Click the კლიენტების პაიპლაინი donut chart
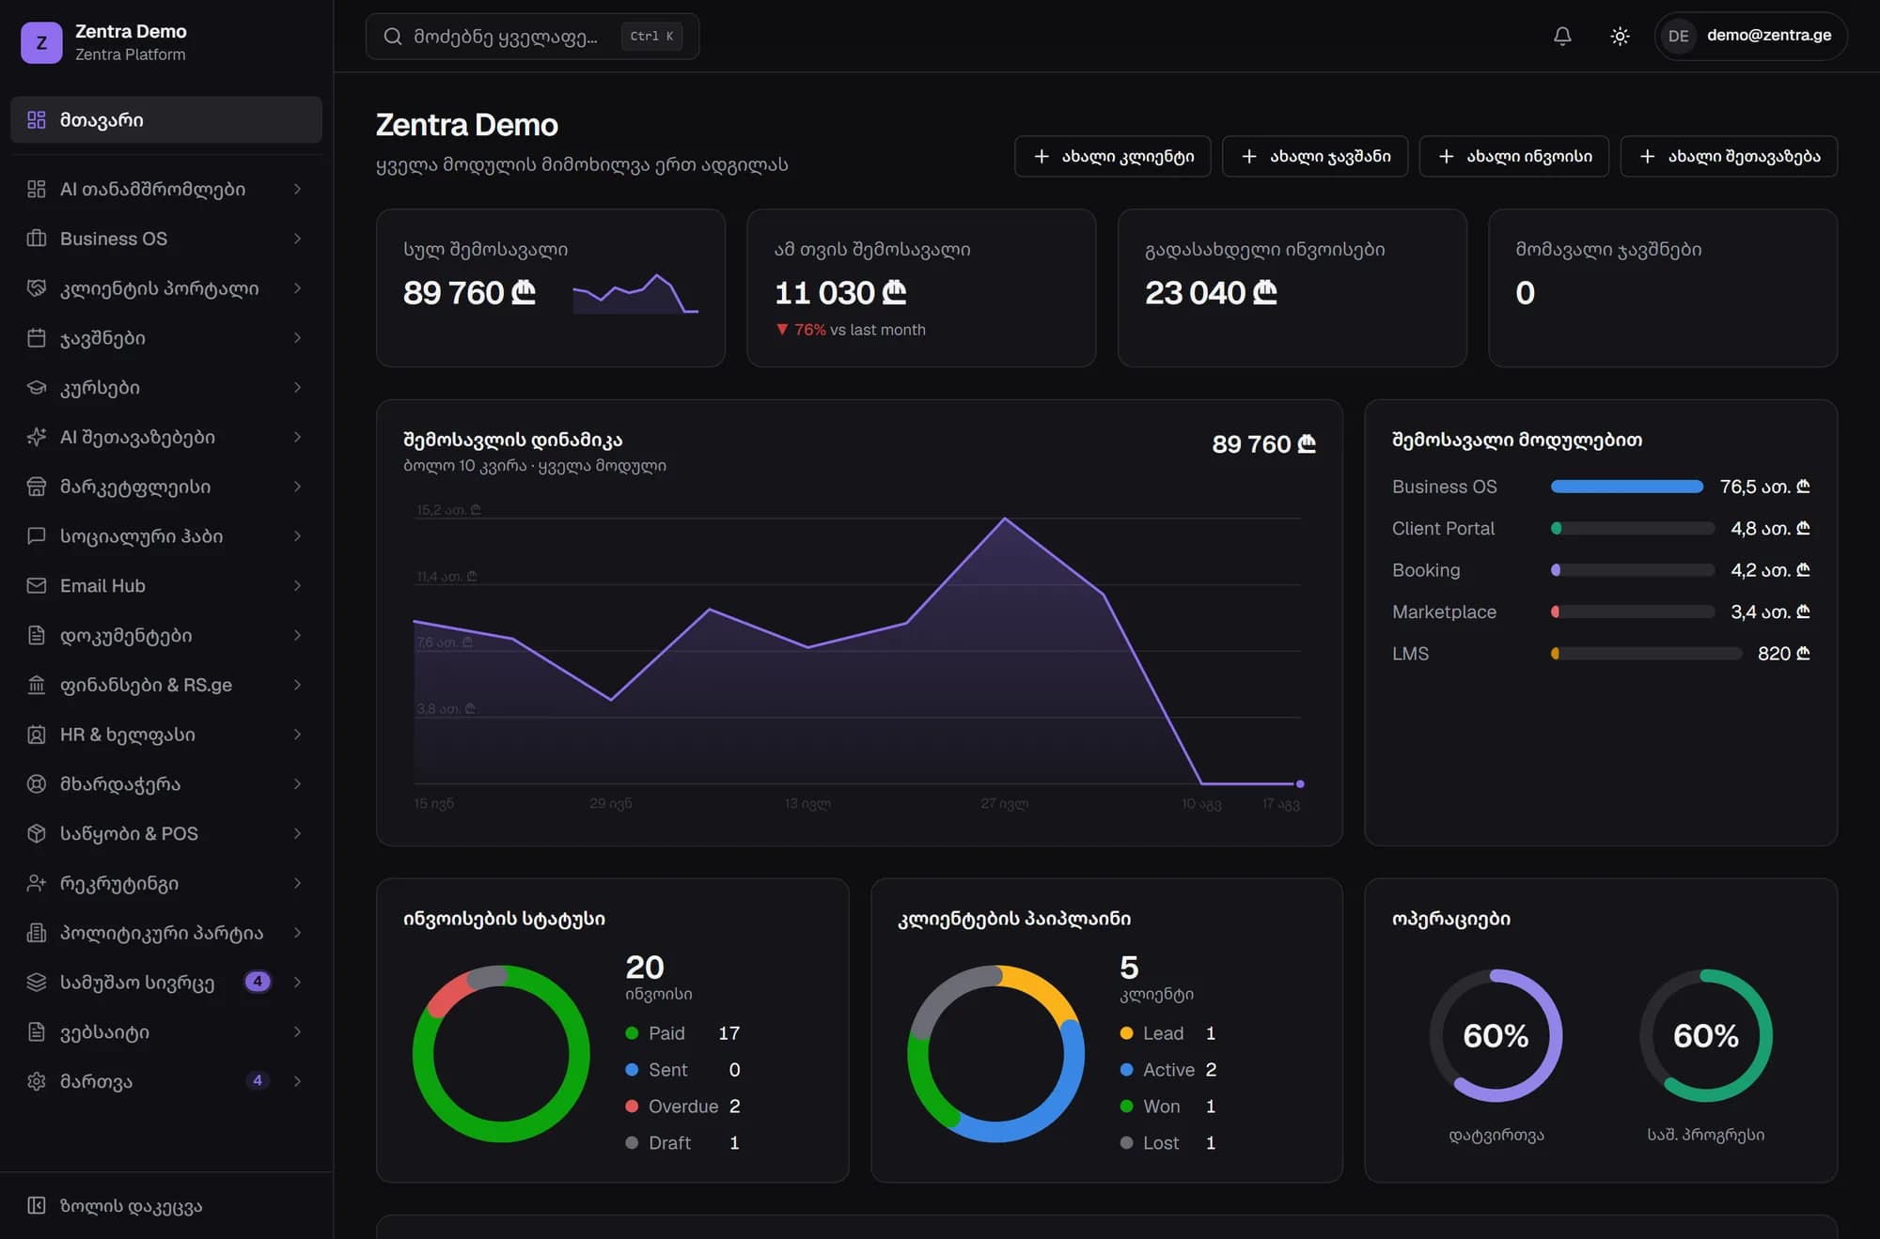This screenshot has height=1239, width=1880. 995,1054
